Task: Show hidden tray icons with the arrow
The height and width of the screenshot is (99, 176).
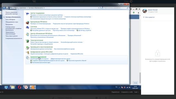Action: [119, 87]
